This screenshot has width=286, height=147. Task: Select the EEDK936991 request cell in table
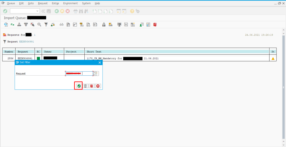[25, 59]
